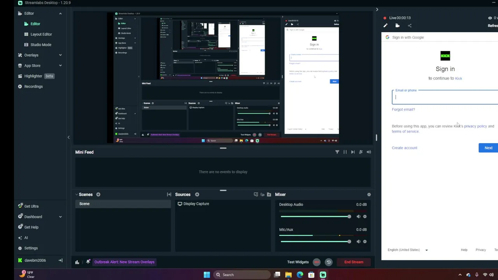Image resolution: width=498 pixels, height=280 pixels.
Task: Click into the Email or phone field
Action: pos(445,97)
